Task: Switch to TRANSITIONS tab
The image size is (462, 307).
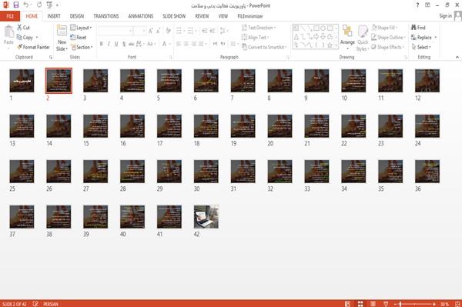Action: pos(106,16)
